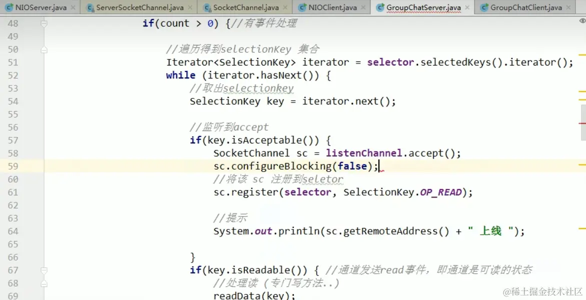Screen dimensions: 586x300
Task: Open the inspections eye icon at editor corner
Action: [582, 21]
